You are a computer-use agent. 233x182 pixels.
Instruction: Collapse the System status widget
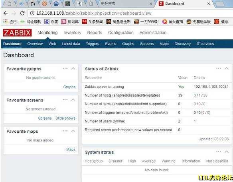[227, 152]
